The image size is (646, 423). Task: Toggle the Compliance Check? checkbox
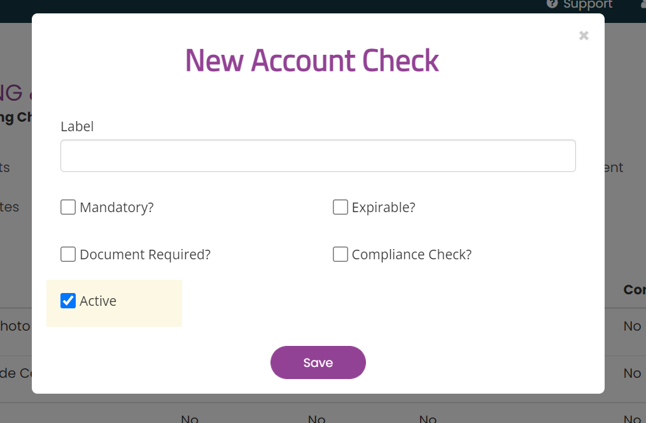pos(341,254)
